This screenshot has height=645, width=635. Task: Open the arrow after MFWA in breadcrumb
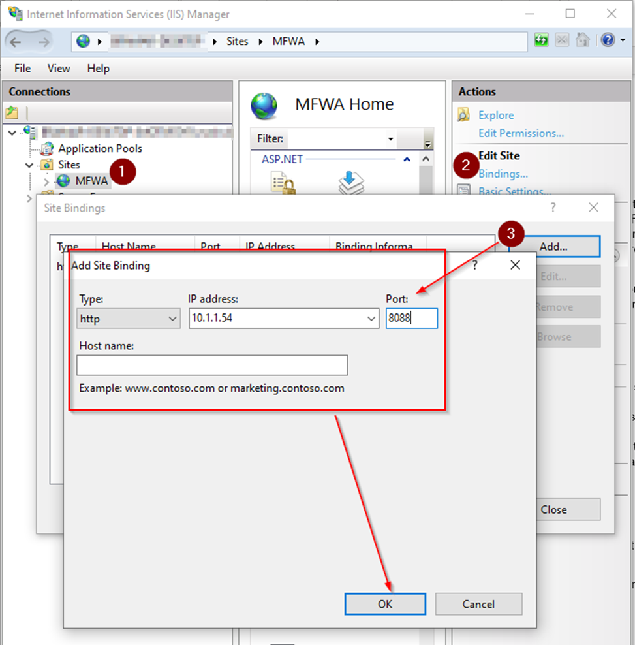317,42
